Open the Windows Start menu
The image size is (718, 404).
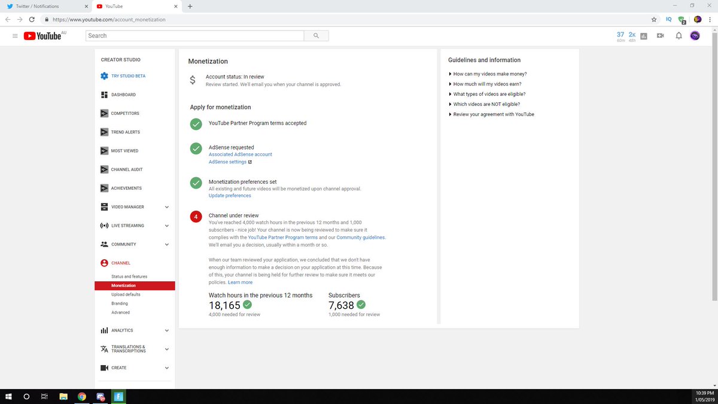(8, 396)
